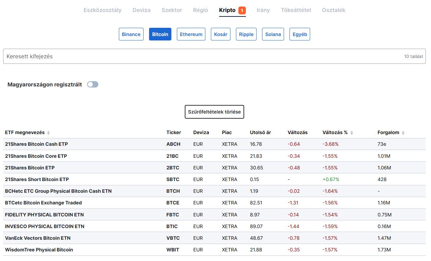Viewport: 431px width, 261px height.
Task: Open 21Shares Short Bitcoin ETP row
Action: coord(214,179)
